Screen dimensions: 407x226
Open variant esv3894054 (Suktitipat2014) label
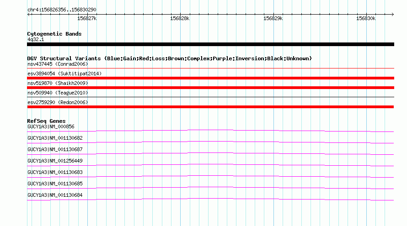tap(64, 74)
